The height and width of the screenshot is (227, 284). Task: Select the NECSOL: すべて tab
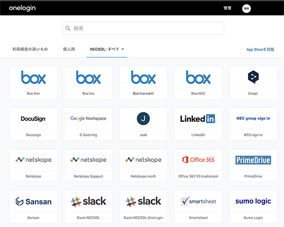[107, 49]
